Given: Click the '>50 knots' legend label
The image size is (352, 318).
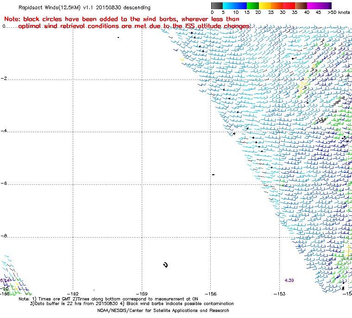Looking at the screenshot, I should [339, 12].
